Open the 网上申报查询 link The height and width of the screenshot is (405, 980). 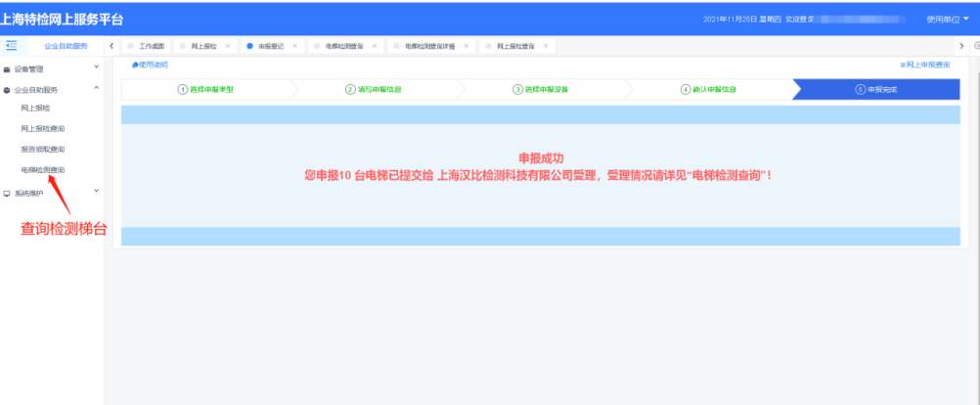pyautogui.click(x=925, y=65)
